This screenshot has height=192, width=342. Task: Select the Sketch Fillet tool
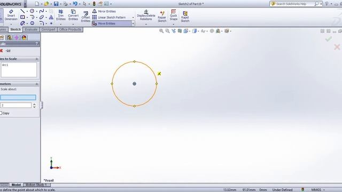pyautogui.click(x=42, y=23)
